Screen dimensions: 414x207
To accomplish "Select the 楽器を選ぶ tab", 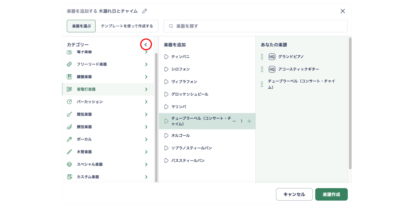I will [81, 26].
